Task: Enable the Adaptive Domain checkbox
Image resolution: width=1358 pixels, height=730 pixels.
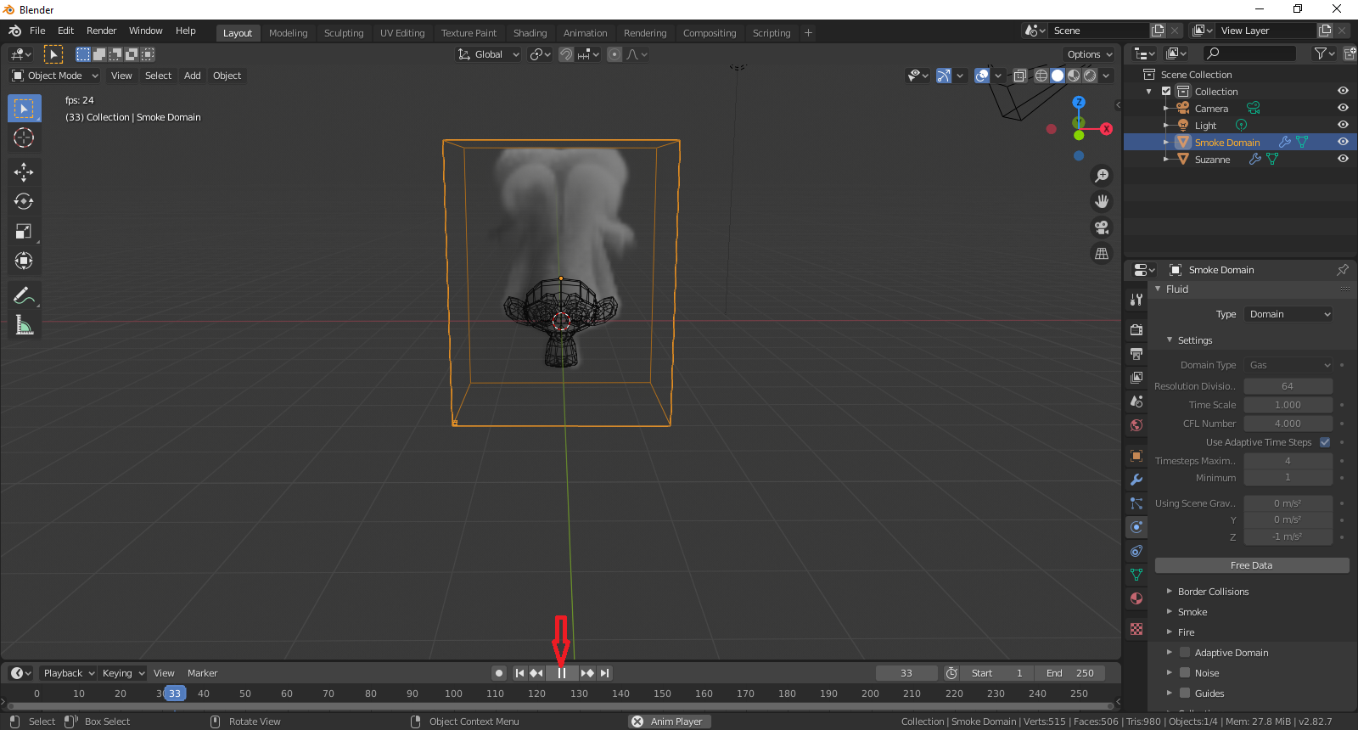Action: click(1185, 652)
